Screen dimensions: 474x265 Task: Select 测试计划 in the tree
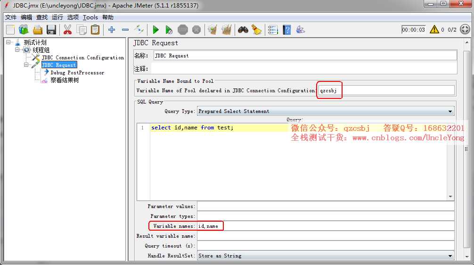coord(35,42)
